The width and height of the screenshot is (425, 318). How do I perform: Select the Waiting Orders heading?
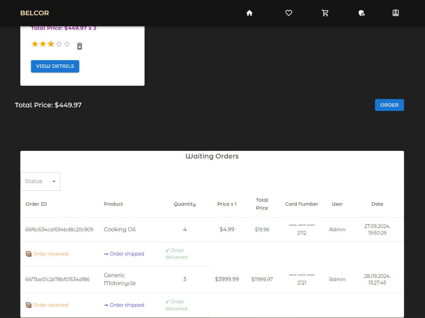(212, 156)
